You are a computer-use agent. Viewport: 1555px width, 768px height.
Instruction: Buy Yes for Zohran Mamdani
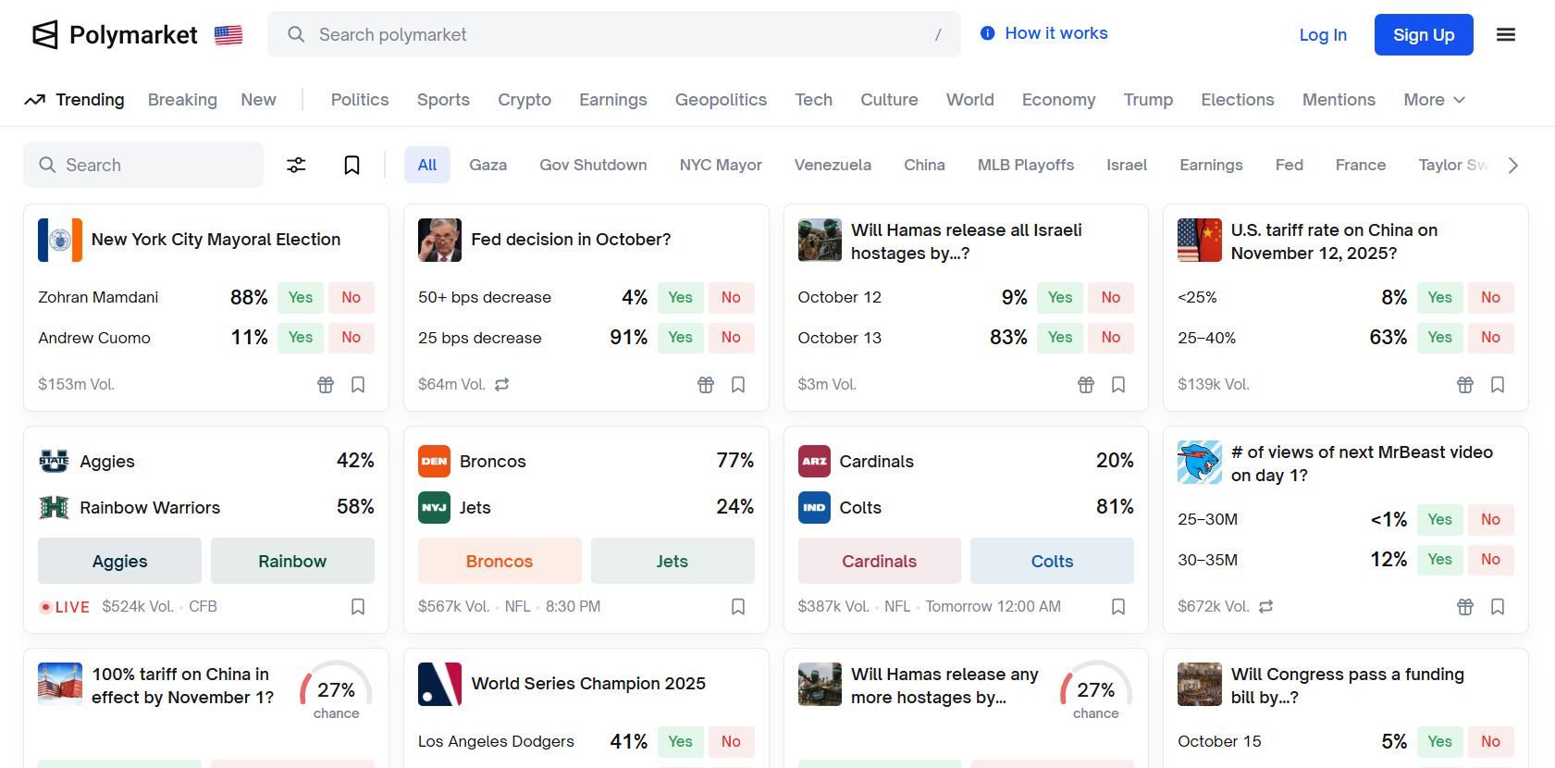coord(301,298)
